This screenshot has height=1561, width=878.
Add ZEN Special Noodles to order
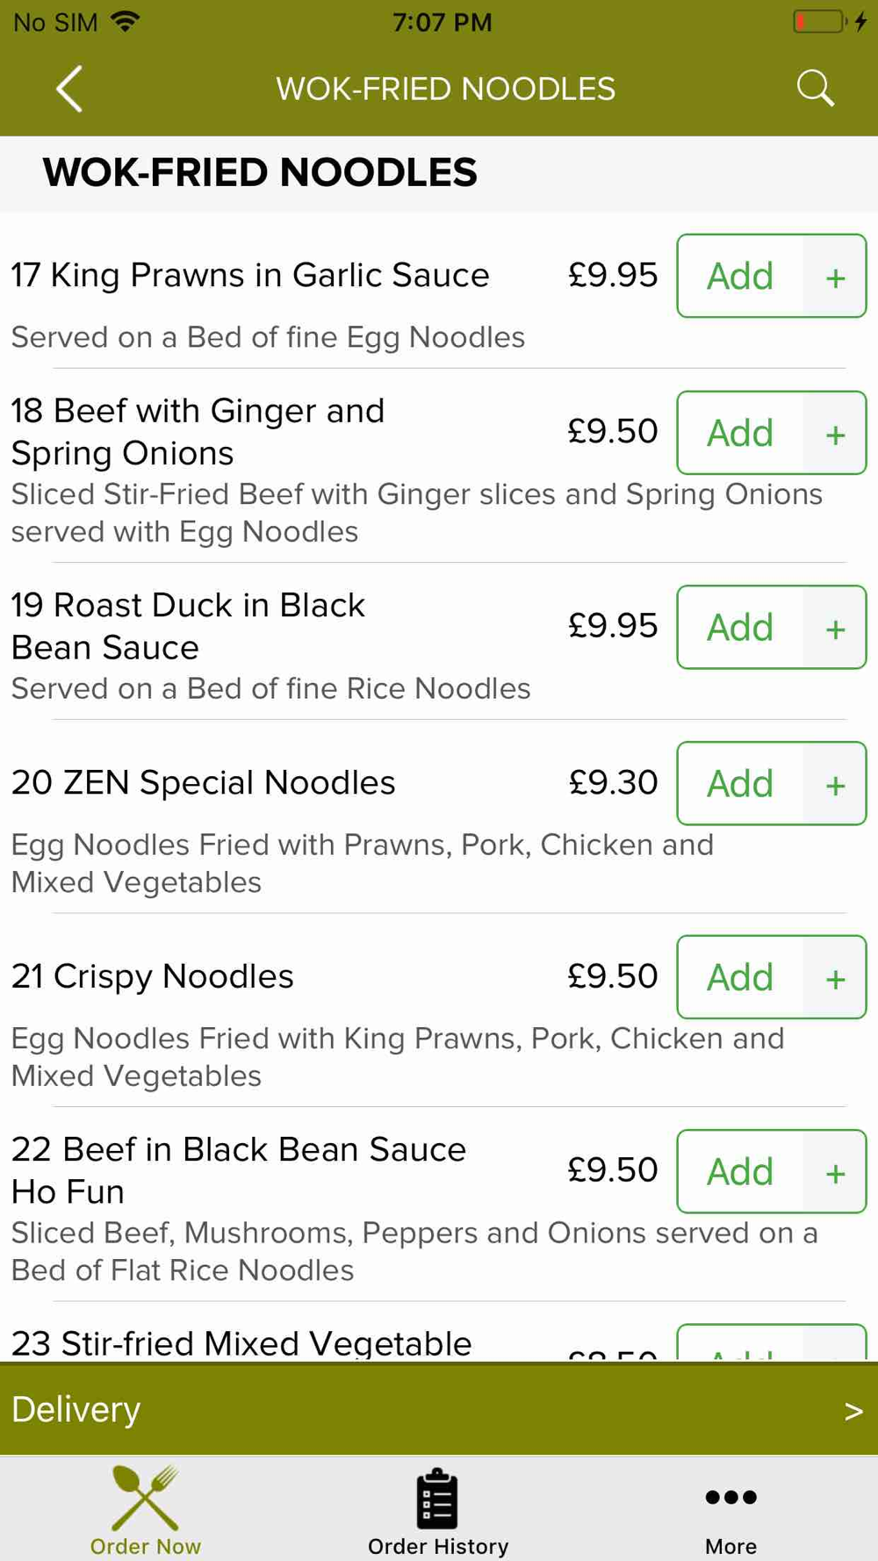pos(740,784)
